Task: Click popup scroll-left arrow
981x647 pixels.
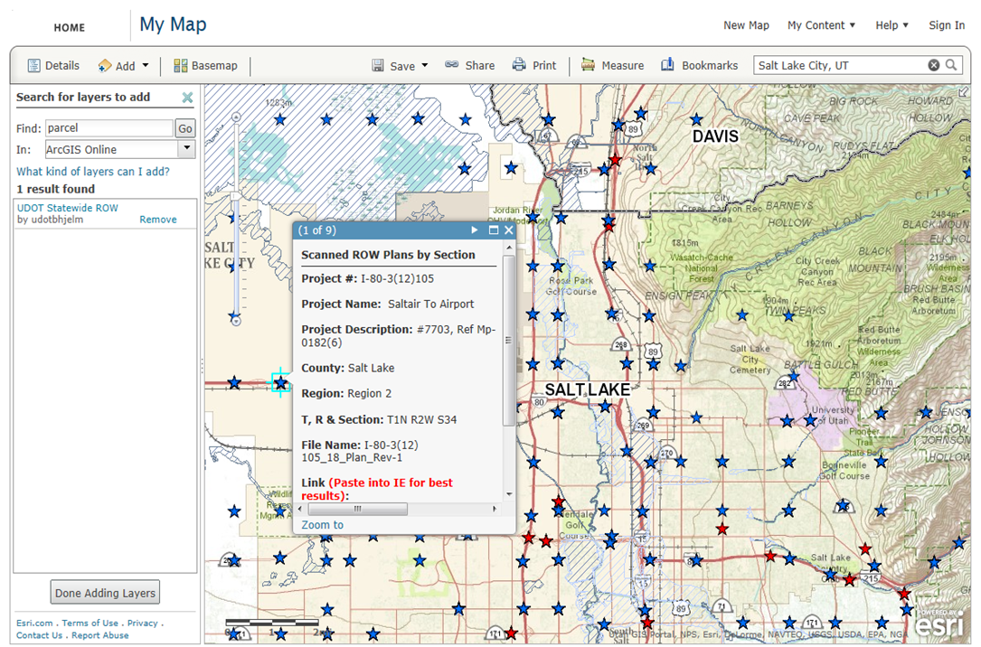Action: click(x=300, y=509)
